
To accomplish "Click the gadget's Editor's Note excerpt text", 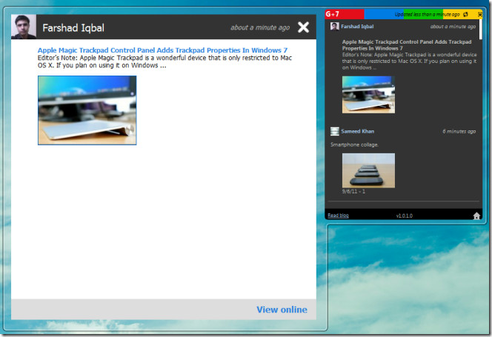I will point(409,61).
